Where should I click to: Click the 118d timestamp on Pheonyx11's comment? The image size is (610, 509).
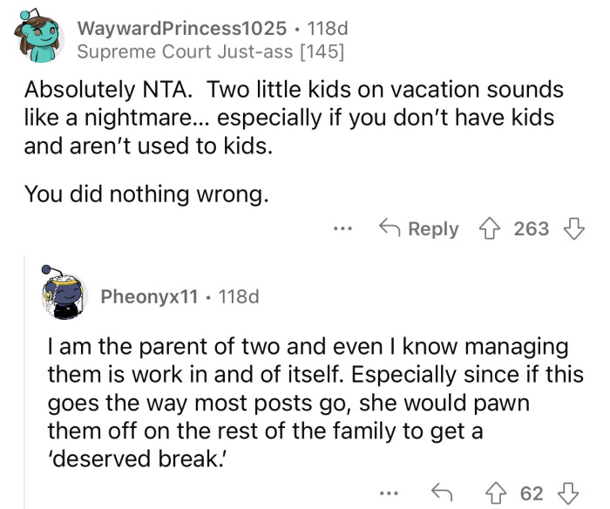[x=238, y=296]
